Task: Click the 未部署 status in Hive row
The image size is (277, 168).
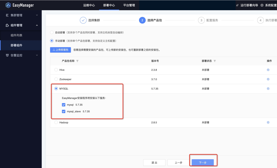Action: click(x=205, y=70)
